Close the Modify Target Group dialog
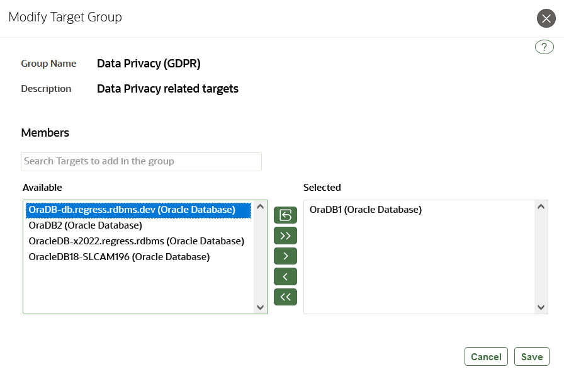This screenshot has width=564, height=381. [x=546, y=18]
